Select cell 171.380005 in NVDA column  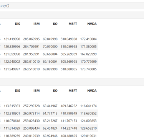tap(88, 47)
